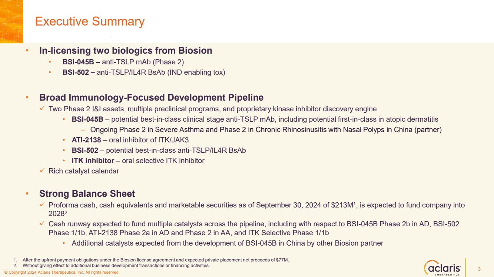Click the checkmark before "Cash runway expected"

(x=42, y=224)
